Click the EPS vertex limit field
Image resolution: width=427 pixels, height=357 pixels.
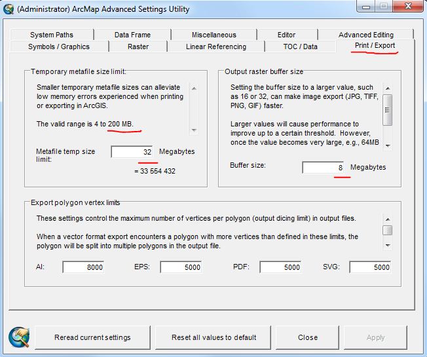pos(181,267)
